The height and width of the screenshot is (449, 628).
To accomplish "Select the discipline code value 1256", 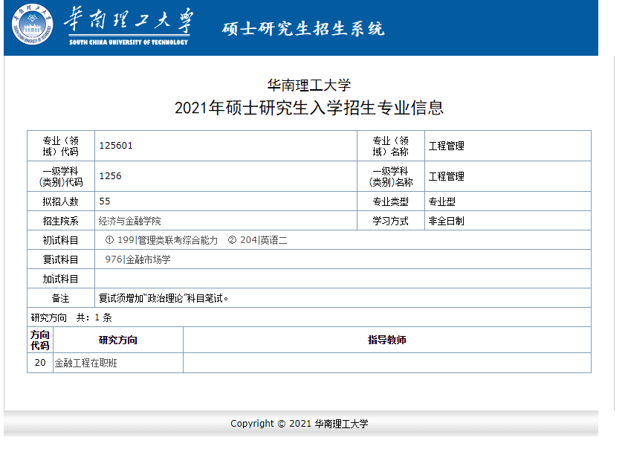I will coord(110,176).
